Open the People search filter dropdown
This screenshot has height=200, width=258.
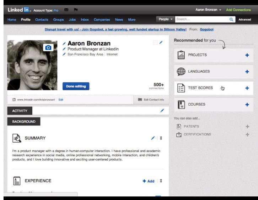click(165, 20)
